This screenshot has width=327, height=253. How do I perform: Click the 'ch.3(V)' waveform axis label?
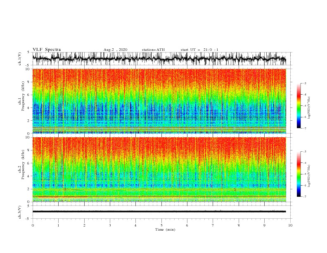click(x=20, y=212)
